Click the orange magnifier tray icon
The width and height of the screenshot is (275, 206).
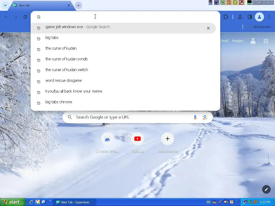point(255,202)
